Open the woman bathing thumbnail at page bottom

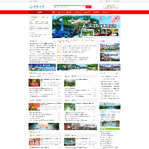coord(34,142)
